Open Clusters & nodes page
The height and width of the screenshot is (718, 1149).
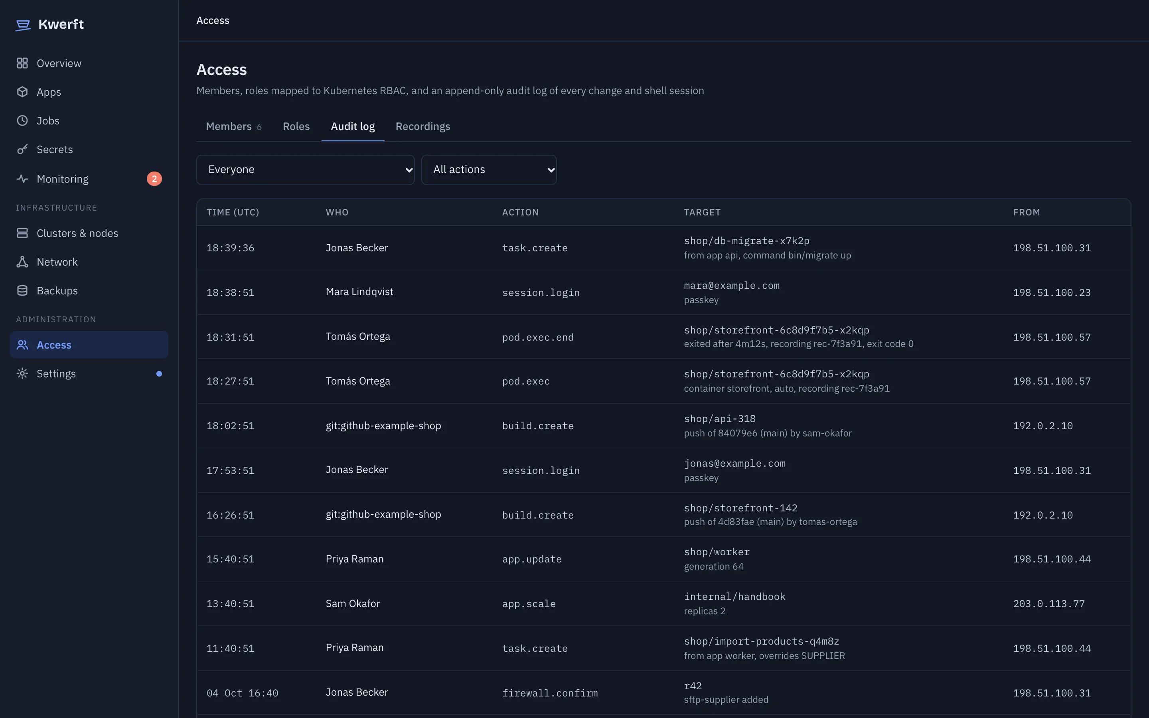pos(89,233)
